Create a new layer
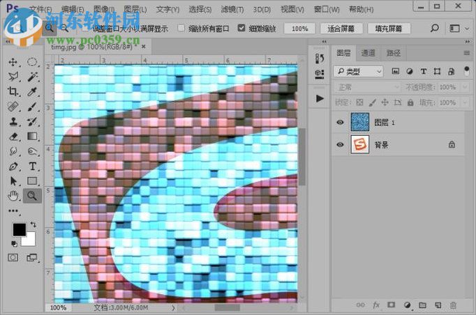 pyautogui.click(x=438, y=305)
